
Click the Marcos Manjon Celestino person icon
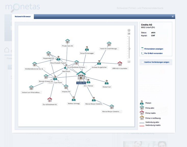pos(94,99)
